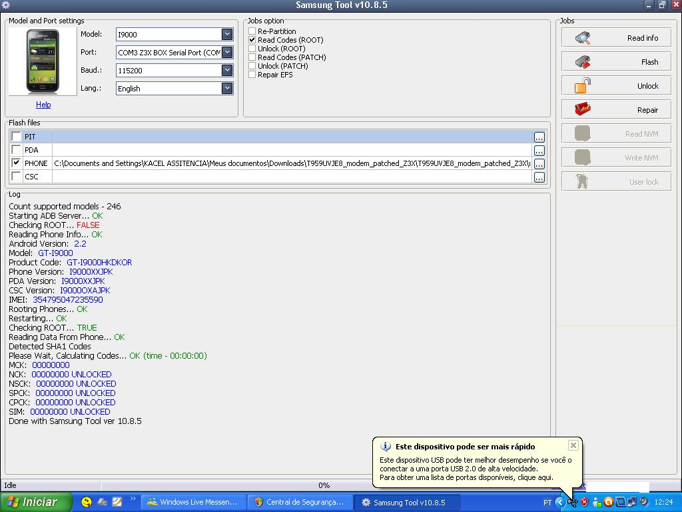Open the Help link under phone image
The width and height of the screenshot is (682, 512).
(x=43, y=105)
